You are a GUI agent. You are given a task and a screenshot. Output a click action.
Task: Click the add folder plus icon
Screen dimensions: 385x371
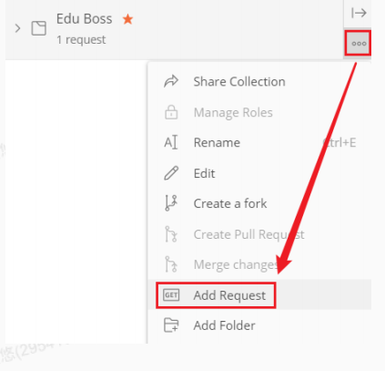click(x=171, y=325)
